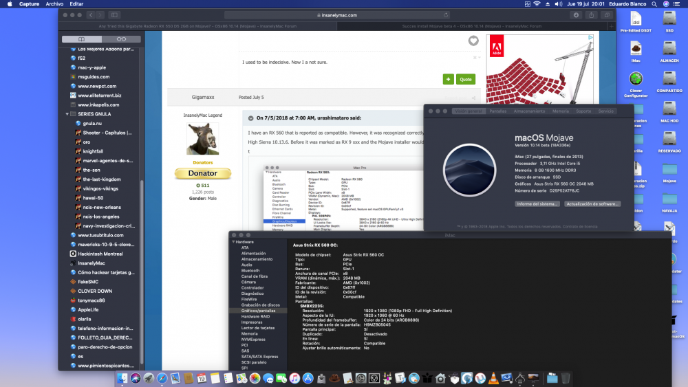The width and height of the screenshot is (688, 387).
Task: Open Wi-Fi status in menu bar
Action: [x=537, y=4]
